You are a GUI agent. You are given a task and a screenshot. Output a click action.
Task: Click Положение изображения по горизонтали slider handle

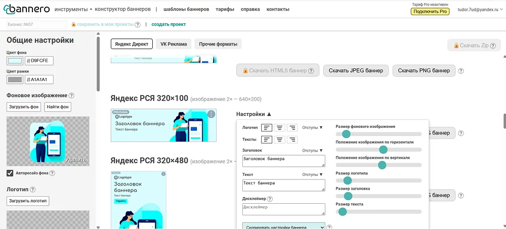pos(383,149)
